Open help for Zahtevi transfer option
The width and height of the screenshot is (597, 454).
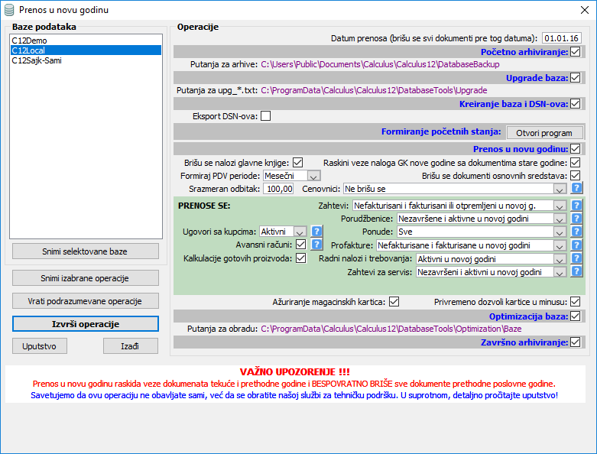tap(577, 206)
